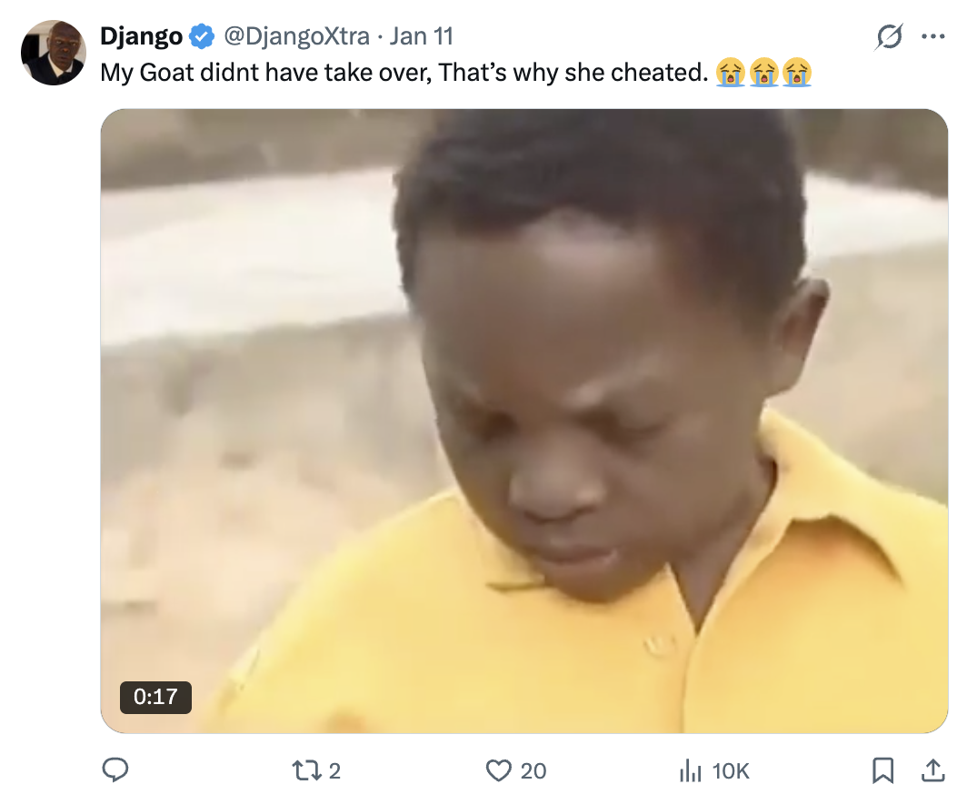The image size is (967, 794).
Task: Click the Grok slashed-circle icon
Action: 889,37
